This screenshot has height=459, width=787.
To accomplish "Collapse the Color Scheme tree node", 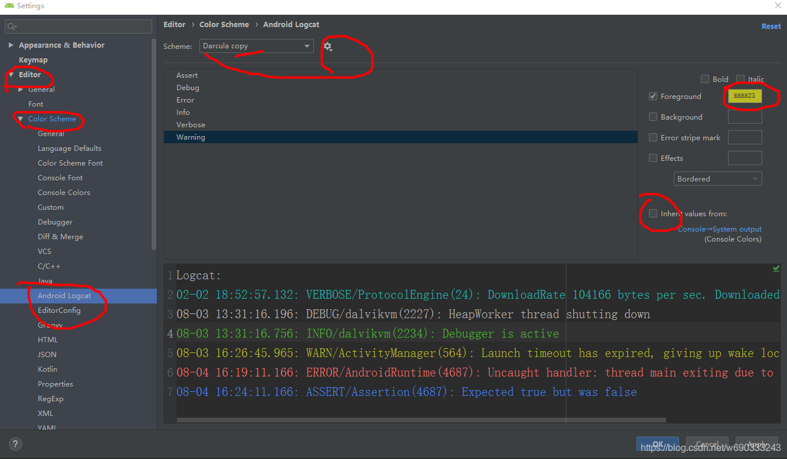I will [21, 118].
